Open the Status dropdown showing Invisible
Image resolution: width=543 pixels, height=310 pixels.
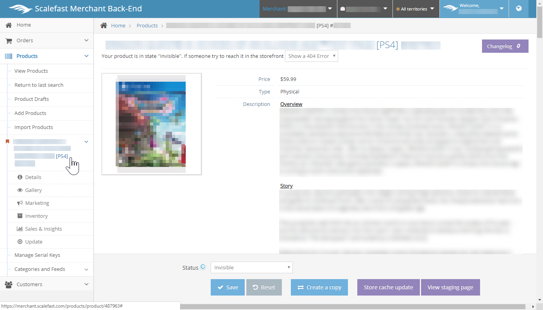click(x=251, y=267)
